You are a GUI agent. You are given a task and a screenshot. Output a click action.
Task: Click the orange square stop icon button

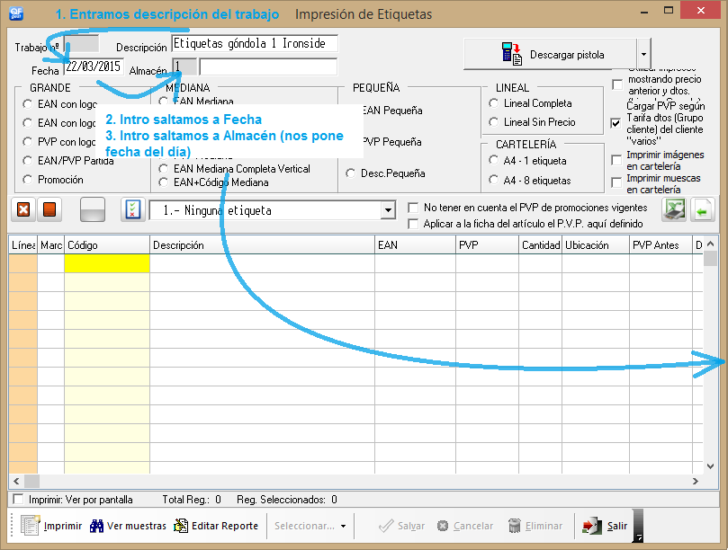[49, 209]
